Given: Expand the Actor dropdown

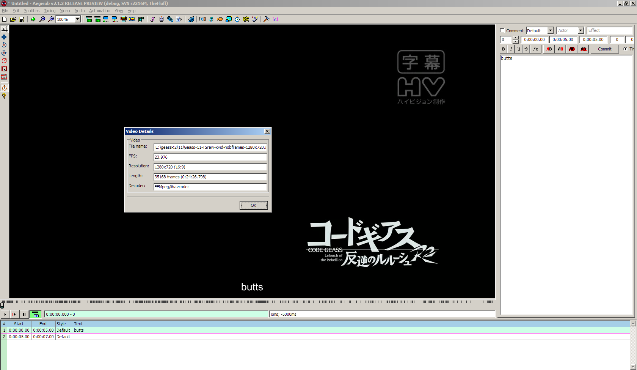Looking at the screenshot, I should pos(581,30).
